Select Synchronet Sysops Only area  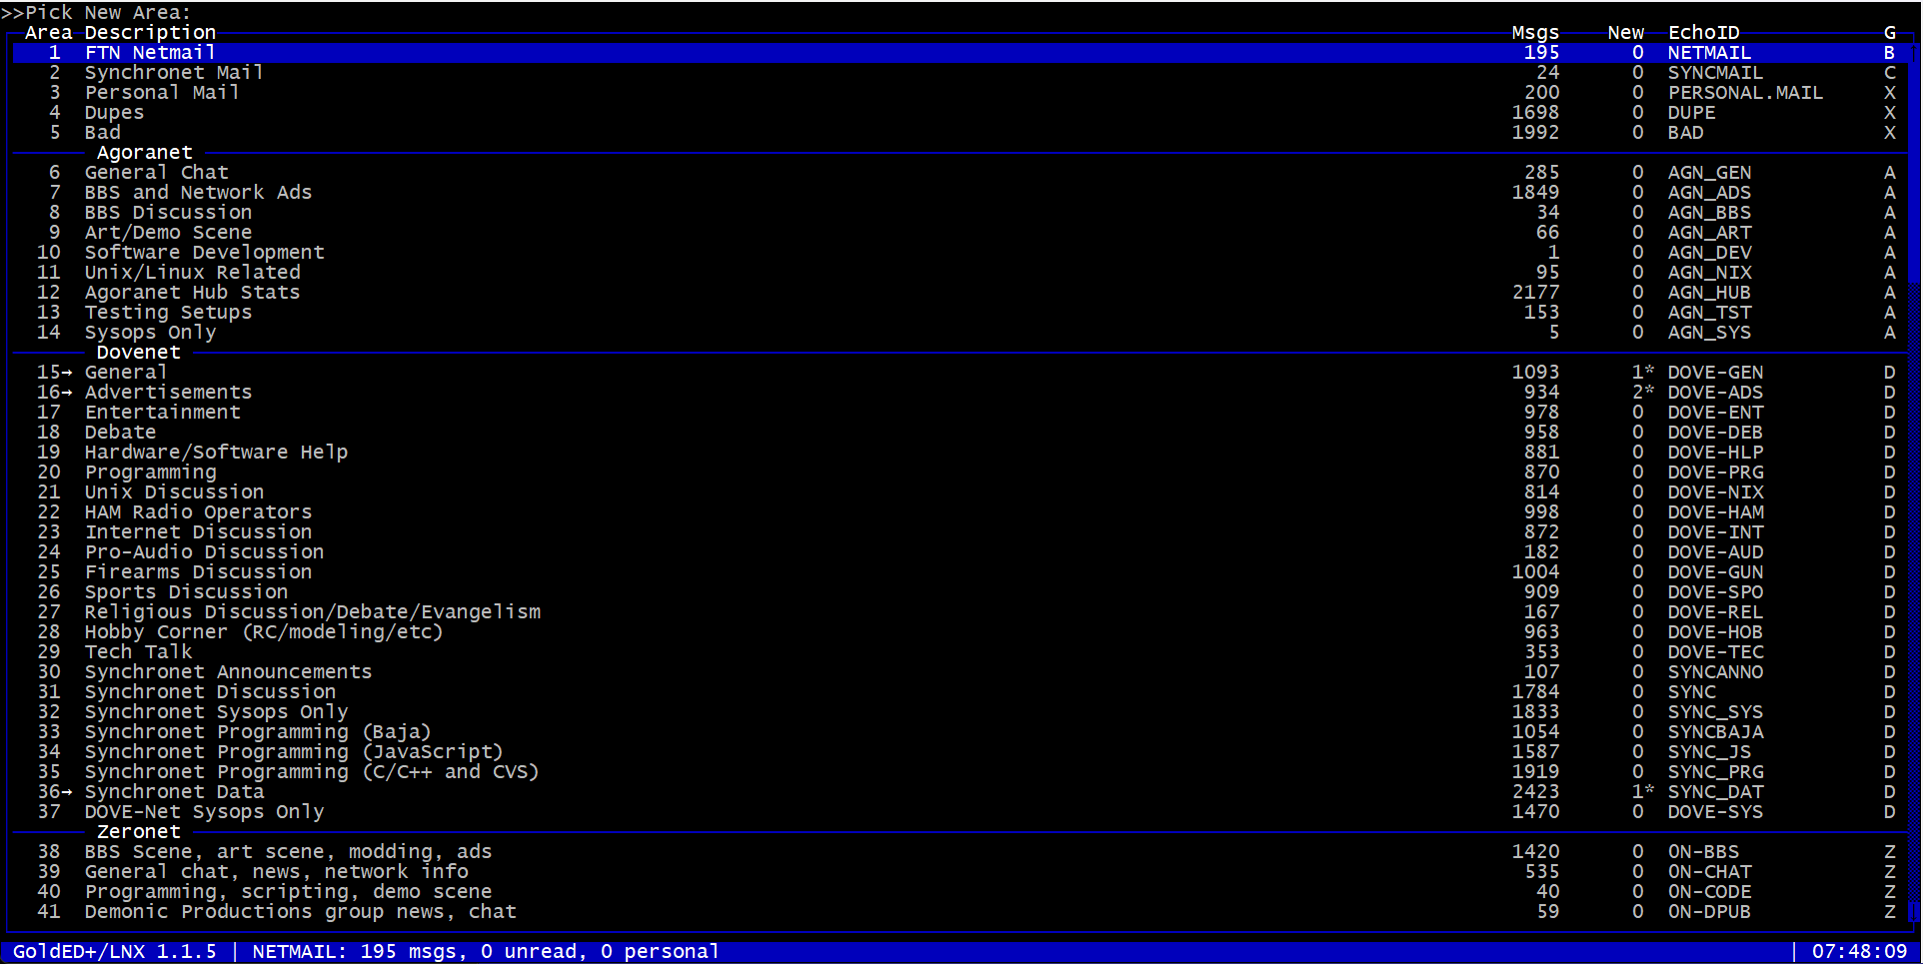[961, 712]
